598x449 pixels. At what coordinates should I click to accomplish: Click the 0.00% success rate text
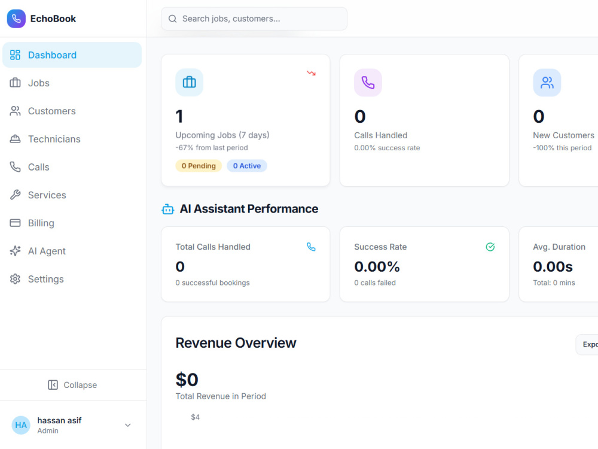[387, 148]
